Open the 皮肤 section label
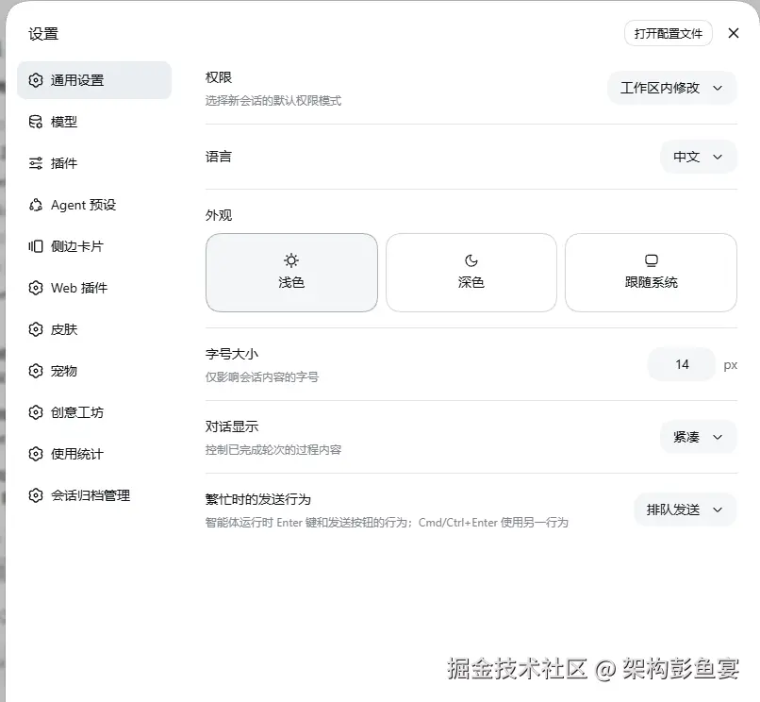Image resolution: width=760 pixels, height=702 pixels. pos(64,329)
